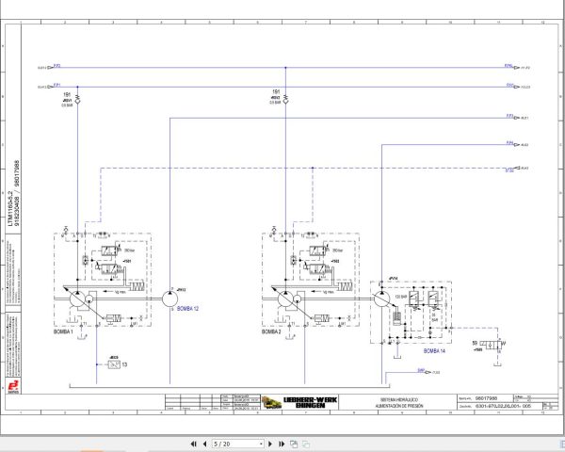Click the number 59 beside the solenoid valve
This screenshot has width=565, height=452.
coord(475,343)
